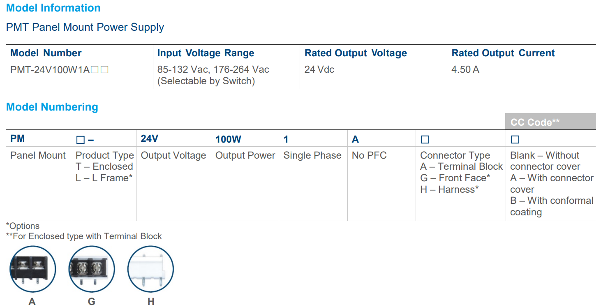Click the Input Voltage Range column header
This screenshot has width=608, height=307.
tap(206, 53)
